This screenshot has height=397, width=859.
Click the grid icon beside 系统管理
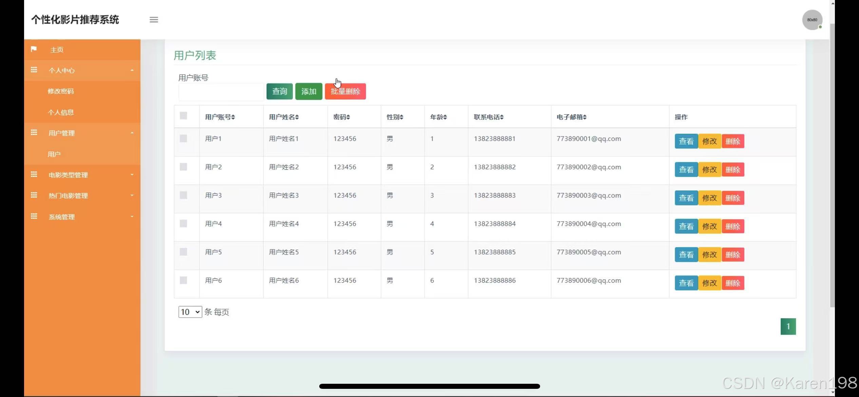click(34, 216)
